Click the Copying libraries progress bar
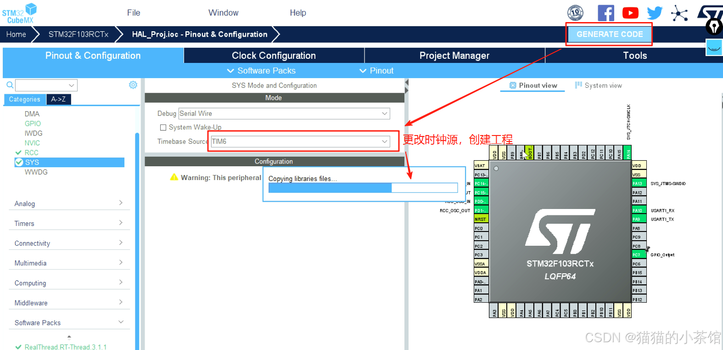This screenshot has height=350, width=723. [x=363, y=187]
